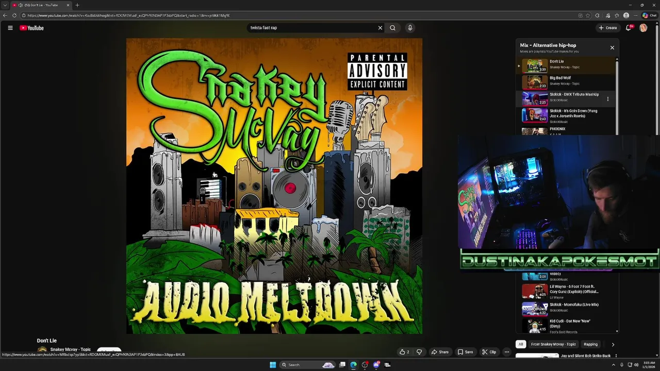The image size is (660, 371).
Task: Open the YouTube account avatar menu
Action: click(643, 28)
